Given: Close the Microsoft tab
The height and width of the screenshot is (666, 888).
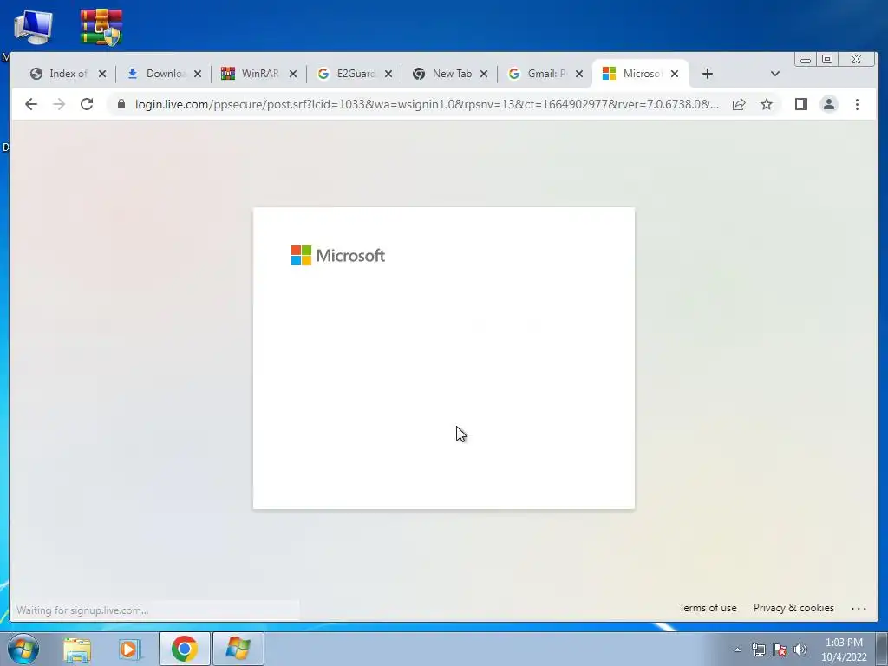Looking at the screenshot, I should point(675,74).
